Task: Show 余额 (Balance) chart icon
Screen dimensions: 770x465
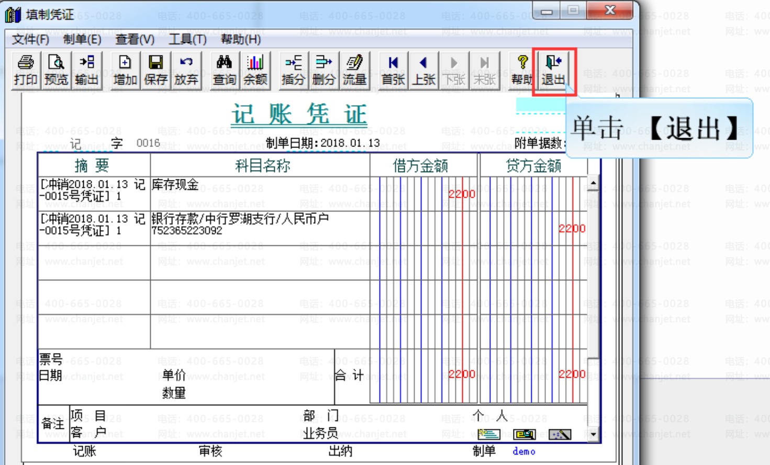Action: coord(255,70)
